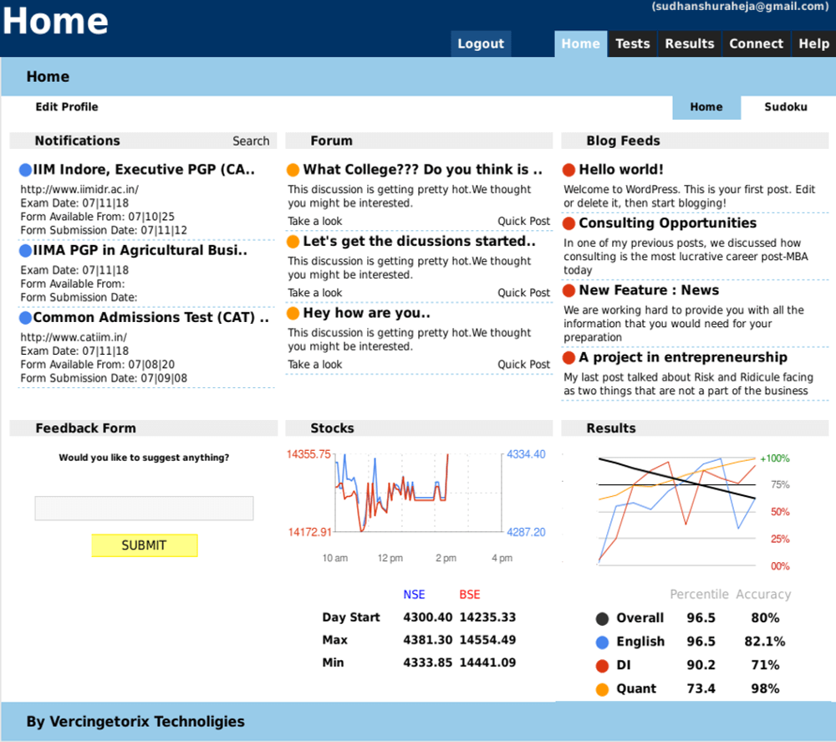Click the black Overall legend swatch
Screen dimensions: 836x742
click(602, 619)
